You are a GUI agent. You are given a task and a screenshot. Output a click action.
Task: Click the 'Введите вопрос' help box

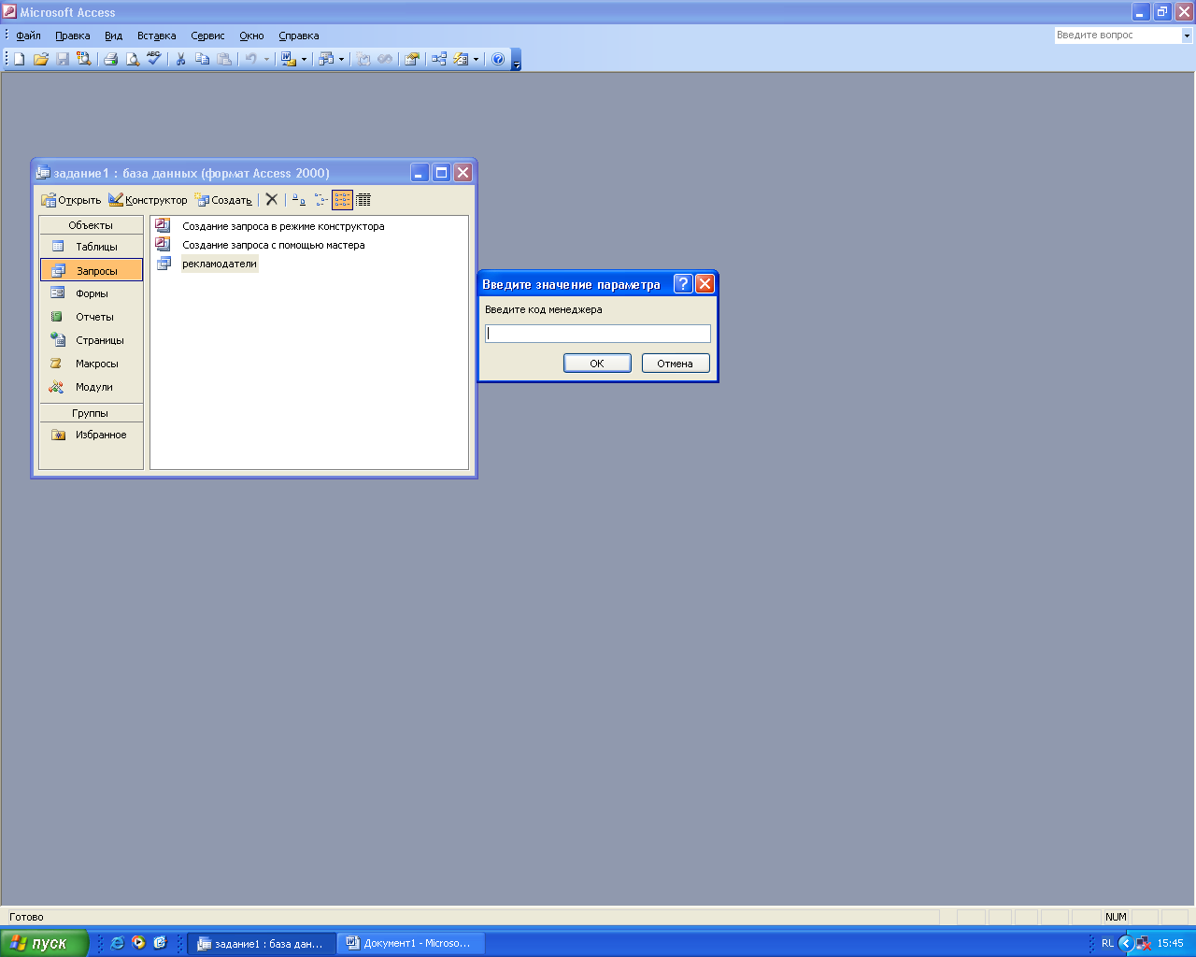point(1118,36)
